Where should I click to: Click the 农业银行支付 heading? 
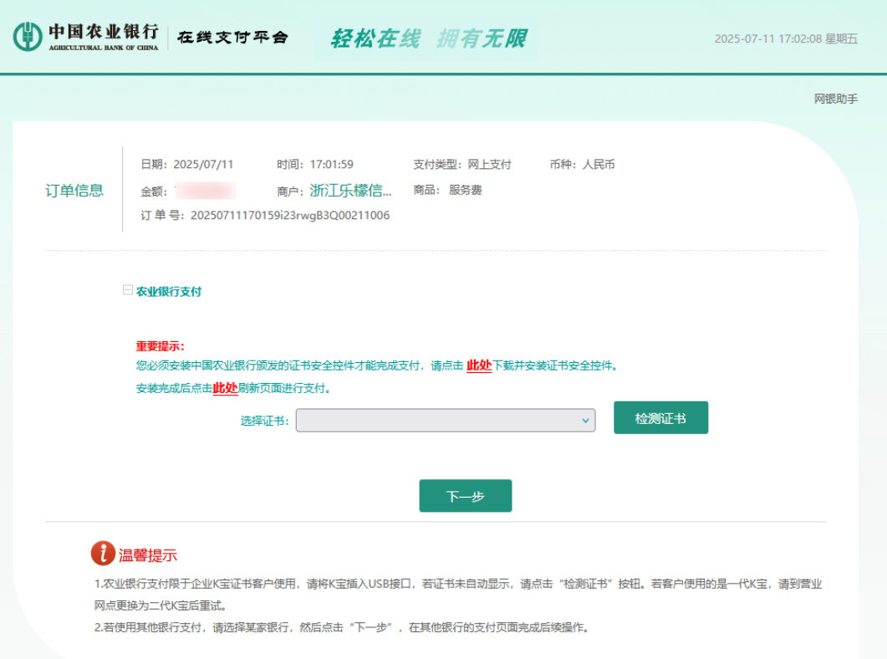click(169, 292)
